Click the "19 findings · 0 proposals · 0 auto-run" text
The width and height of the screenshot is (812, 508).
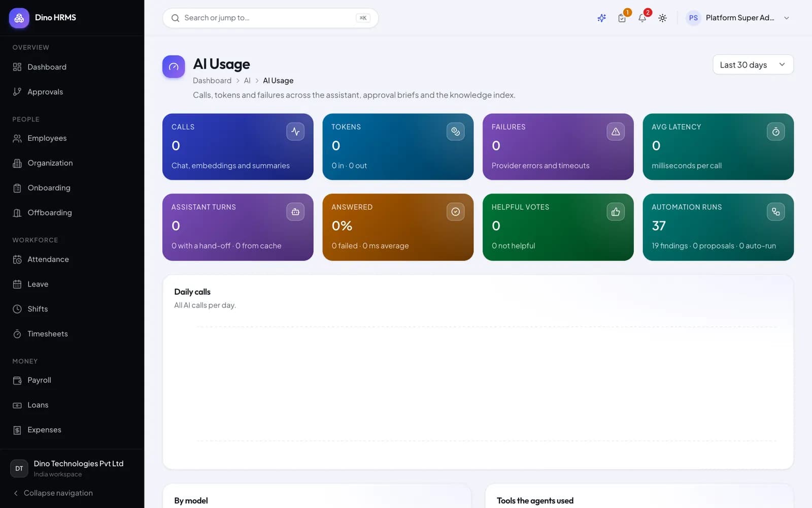pos(714,246)
